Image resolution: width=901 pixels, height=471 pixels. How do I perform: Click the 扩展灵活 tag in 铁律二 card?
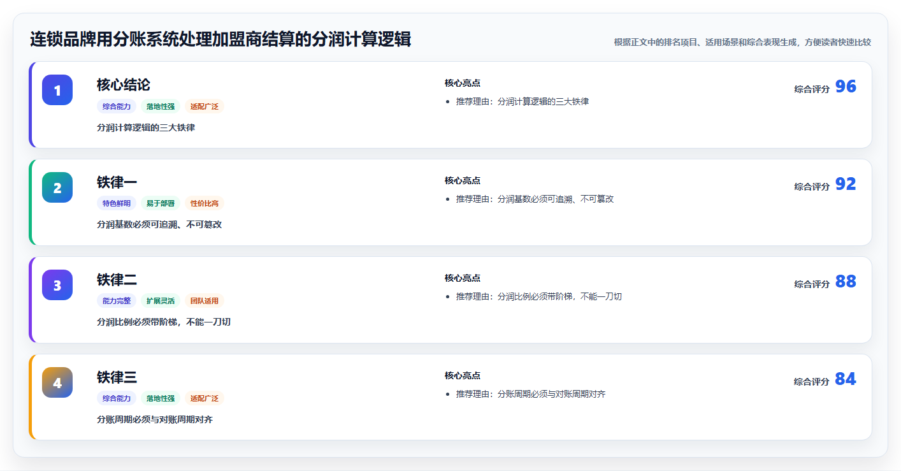pos(161,301)
